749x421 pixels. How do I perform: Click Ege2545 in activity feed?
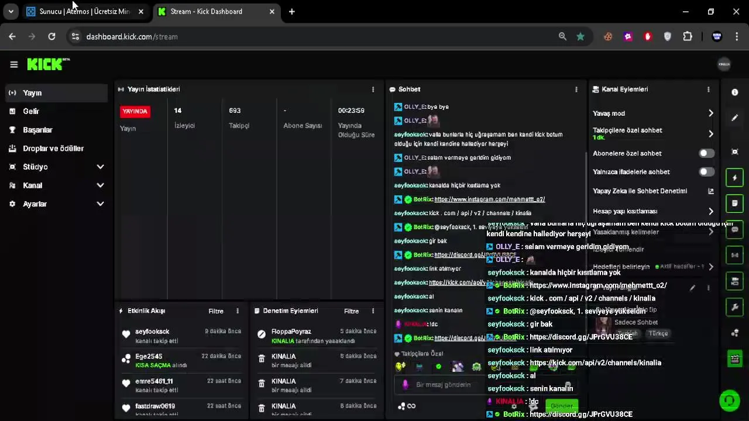pyautogui.click(x=149, y=357)
